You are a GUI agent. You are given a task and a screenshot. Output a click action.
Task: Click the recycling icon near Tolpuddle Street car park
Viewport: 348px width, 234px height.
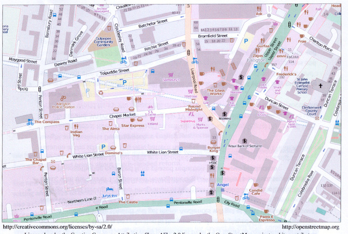point(101,93)
